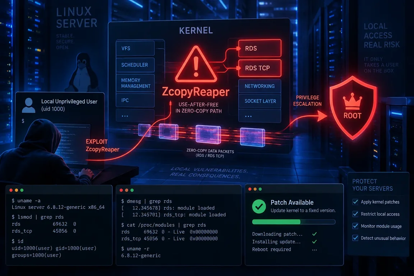
Task: Select the red RDS TCP module block
Action: click(260, 68)
